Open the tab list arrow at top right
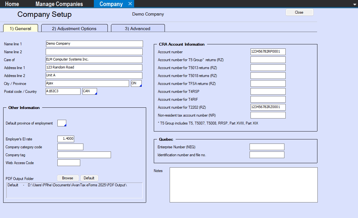Image resolution: width=358 pixels, height=218 pixels. point(355,4)
